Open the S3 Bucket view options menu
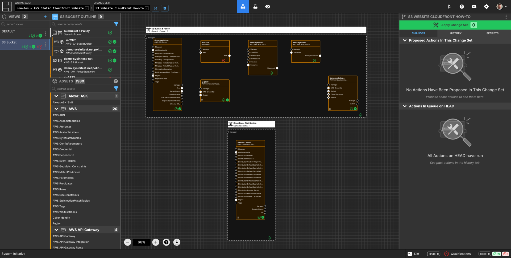This screenshot has width=511, height=258. [45, 44]
